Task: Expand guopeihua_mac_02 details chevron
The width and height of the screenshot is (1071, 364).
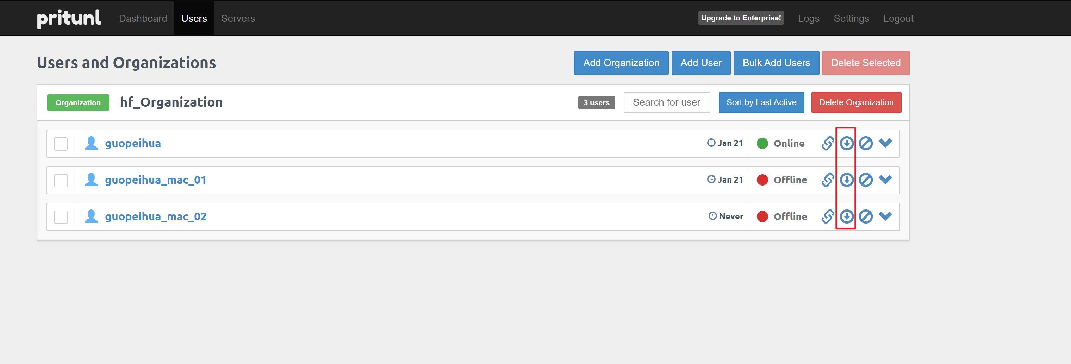Action: 885,216
